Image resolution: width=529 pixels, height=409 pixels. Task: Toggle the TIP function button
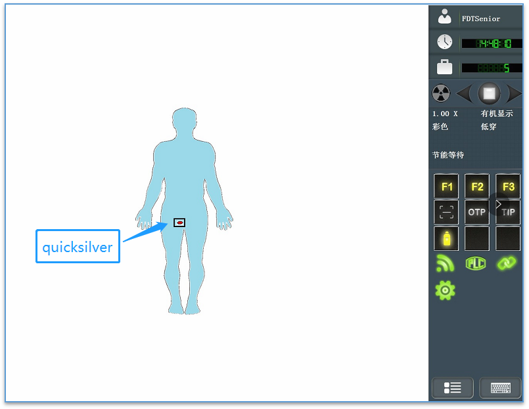point(508,212)
